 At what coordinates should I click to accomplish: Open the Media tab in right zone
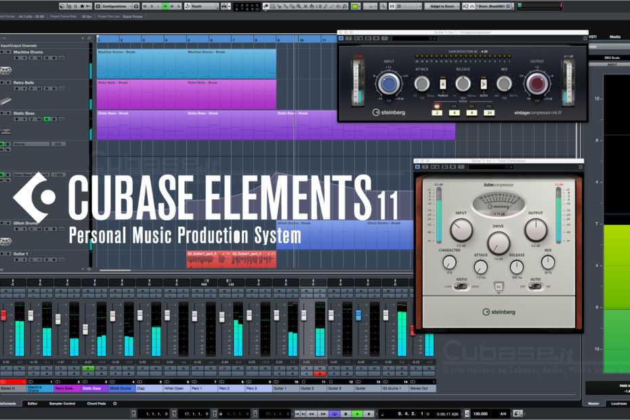tap(614, 37)
